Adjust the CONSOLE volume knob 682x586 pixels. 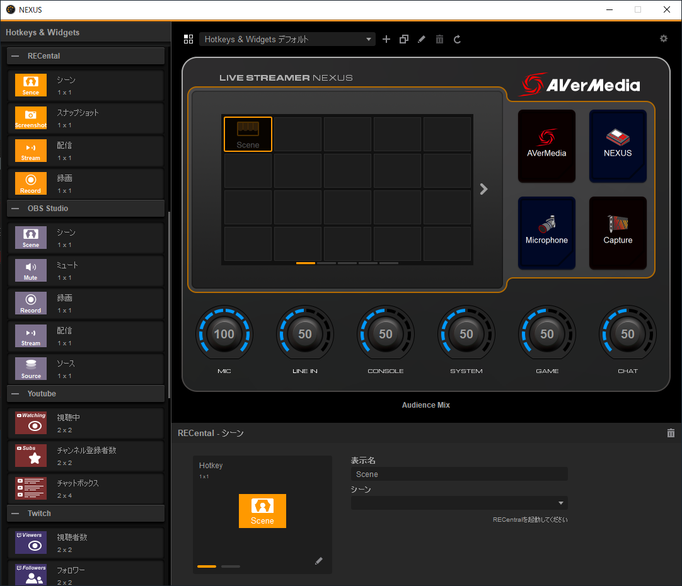[386, 333]
